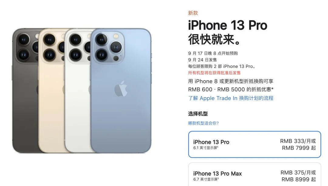Select the iPhone 13 Pro Max option

coord(255,174)
